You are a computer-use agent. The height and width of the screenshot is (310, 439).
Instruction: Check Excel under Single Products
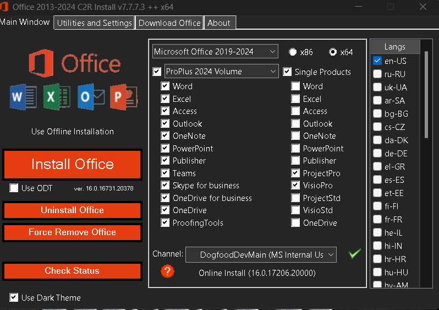click(295, 99)
